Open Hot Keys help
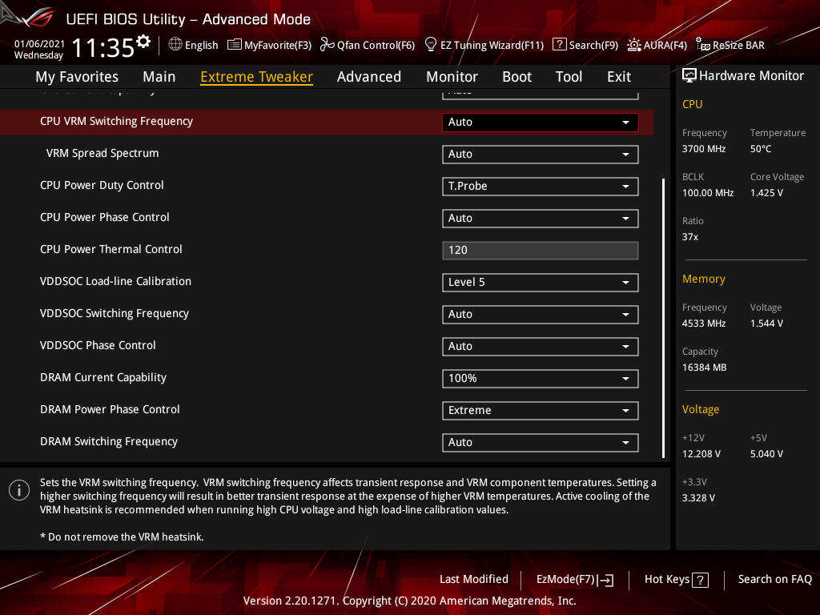 [676, 580]
